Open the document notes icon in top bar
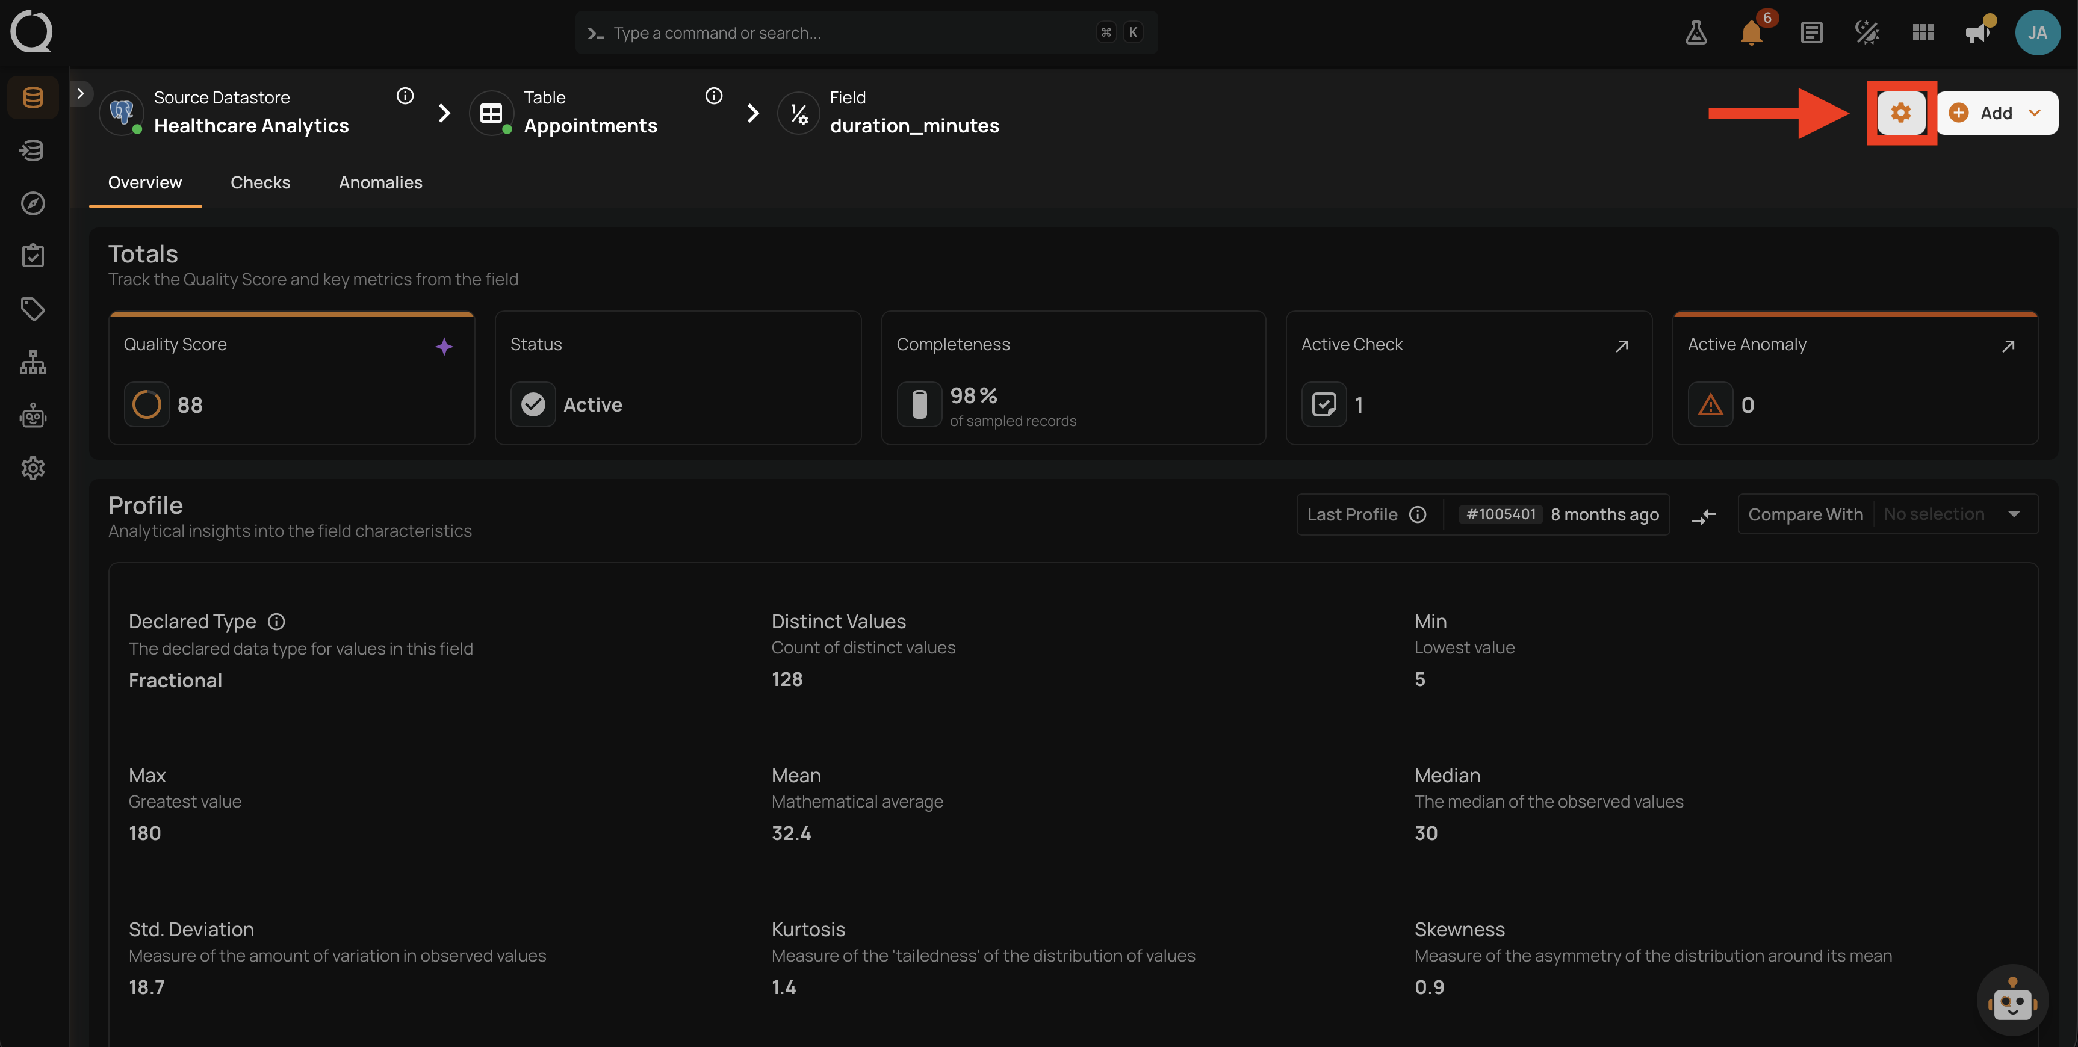The image size is (2078, 1047). pos(1812,32)
